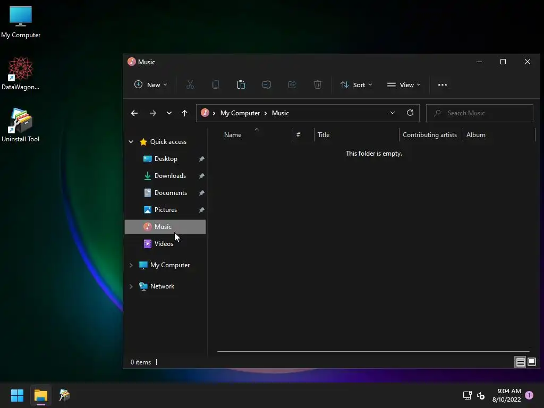Click the Cut scissors icon in toolbar
This screenshot has height=408, width=544.
coord(190,84)
